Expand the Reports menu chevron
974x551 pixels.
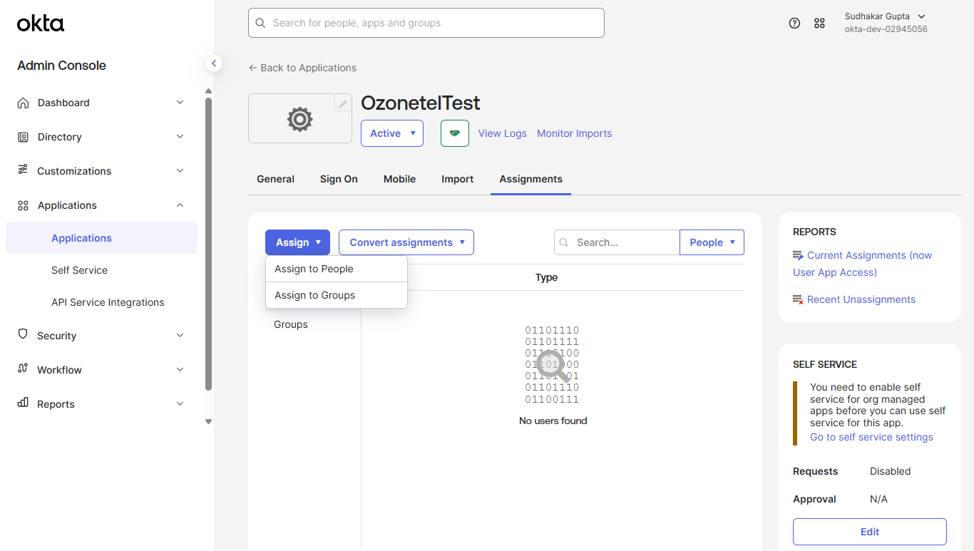tap(180, 403)
